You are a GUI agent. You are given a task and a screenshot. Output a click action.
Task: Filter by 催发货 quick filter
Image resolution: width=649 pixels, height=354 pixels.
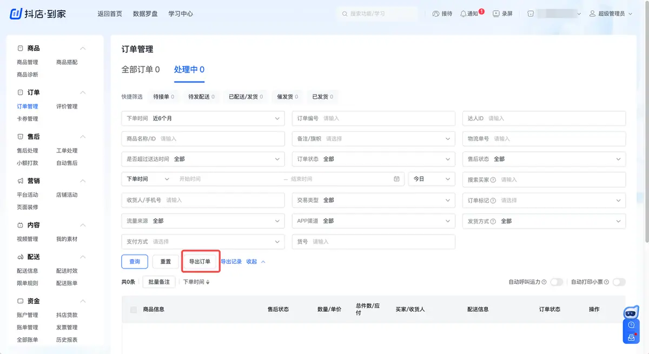tap(288, 97)
